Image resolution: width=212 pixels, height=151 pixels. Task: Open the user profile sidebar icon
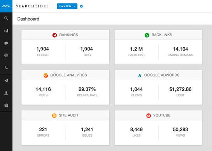[x=6, y=93]
